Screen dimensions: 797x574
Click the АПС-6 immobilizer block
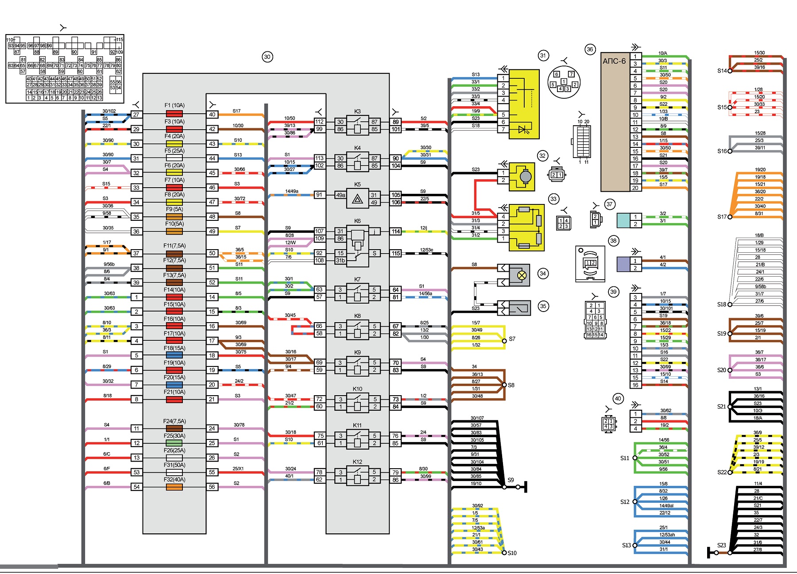tap(615, 122)
